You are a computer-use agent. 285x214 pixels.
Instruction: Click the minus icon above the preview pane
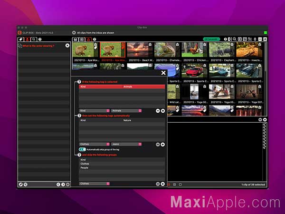(260, 119)
